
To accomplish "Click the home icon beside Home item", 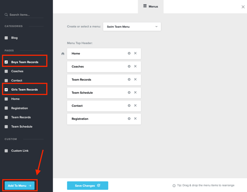I will pyautogui.click(x=63, y=54).
